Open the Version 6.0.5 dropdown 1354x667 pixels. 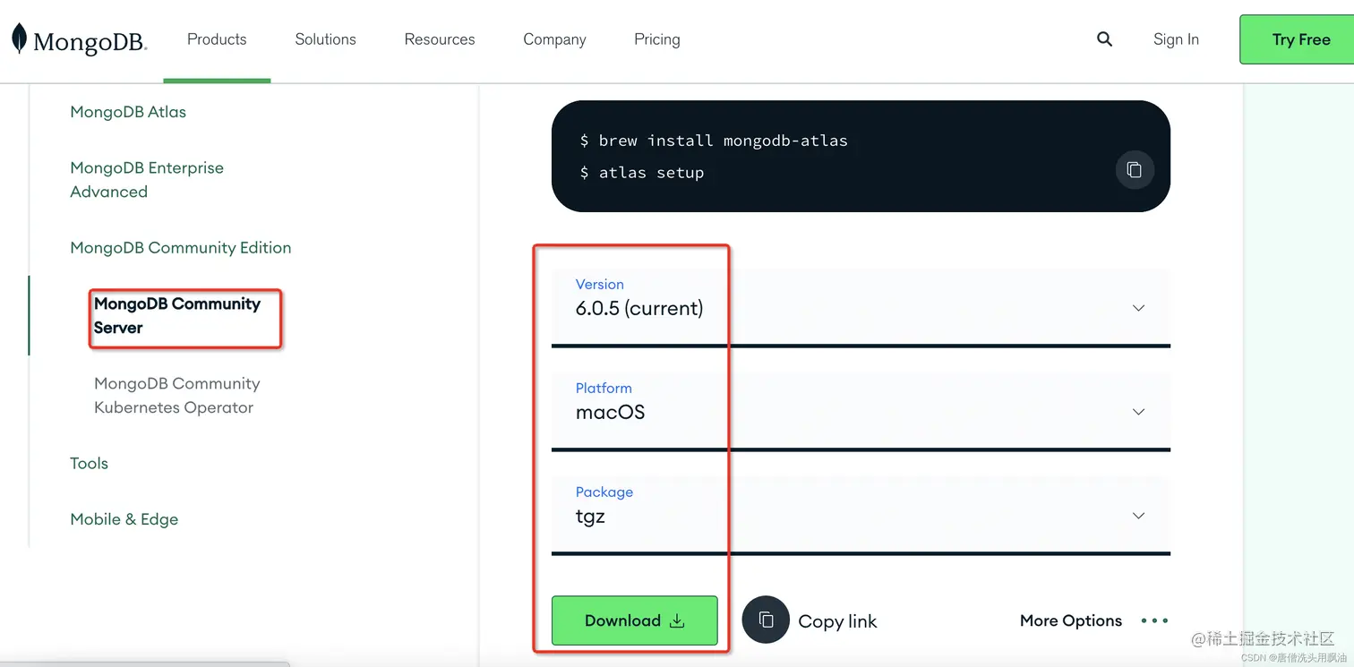pos(861,307)
